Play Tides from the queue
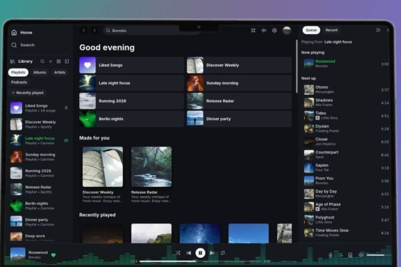Image resolution: width=401 pixels, height=267 pixels. [346, 115]
